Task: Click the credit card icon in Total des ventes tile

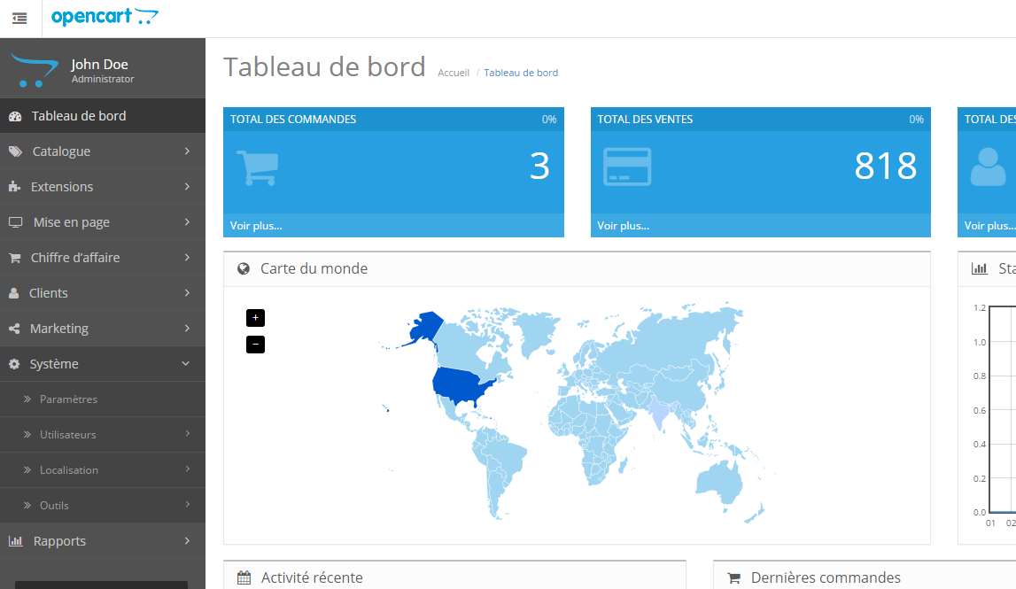Action: 627,167
